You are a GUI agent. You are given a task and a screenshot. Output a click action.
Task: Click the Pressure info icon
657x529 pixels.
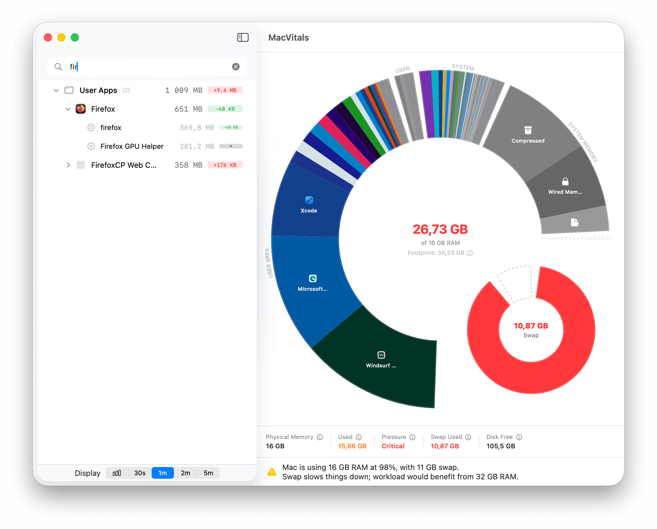click(412, 437)
